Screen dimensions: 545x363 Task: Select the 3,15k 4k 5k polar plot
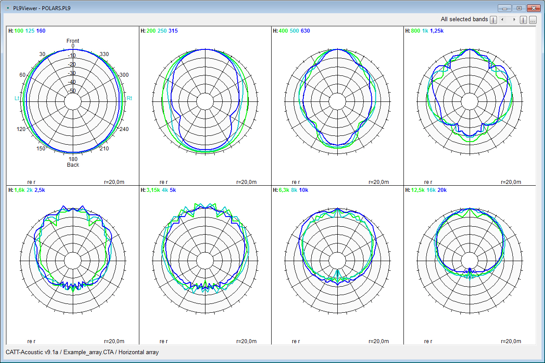[x=205, y=261]
